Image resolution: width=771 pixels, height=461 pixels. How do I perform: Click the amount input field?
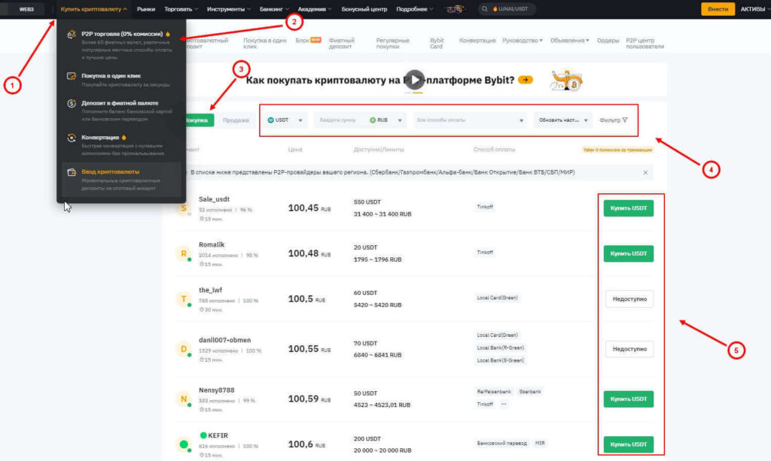(340, 120)
